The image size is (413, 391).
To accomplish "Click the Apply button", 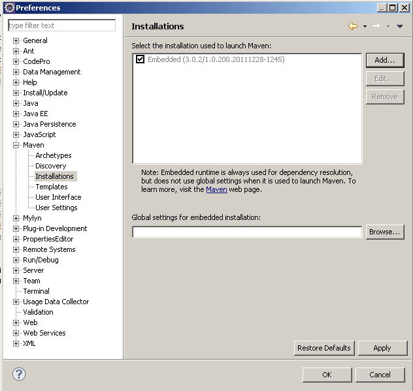I will (x=382, y=348).
